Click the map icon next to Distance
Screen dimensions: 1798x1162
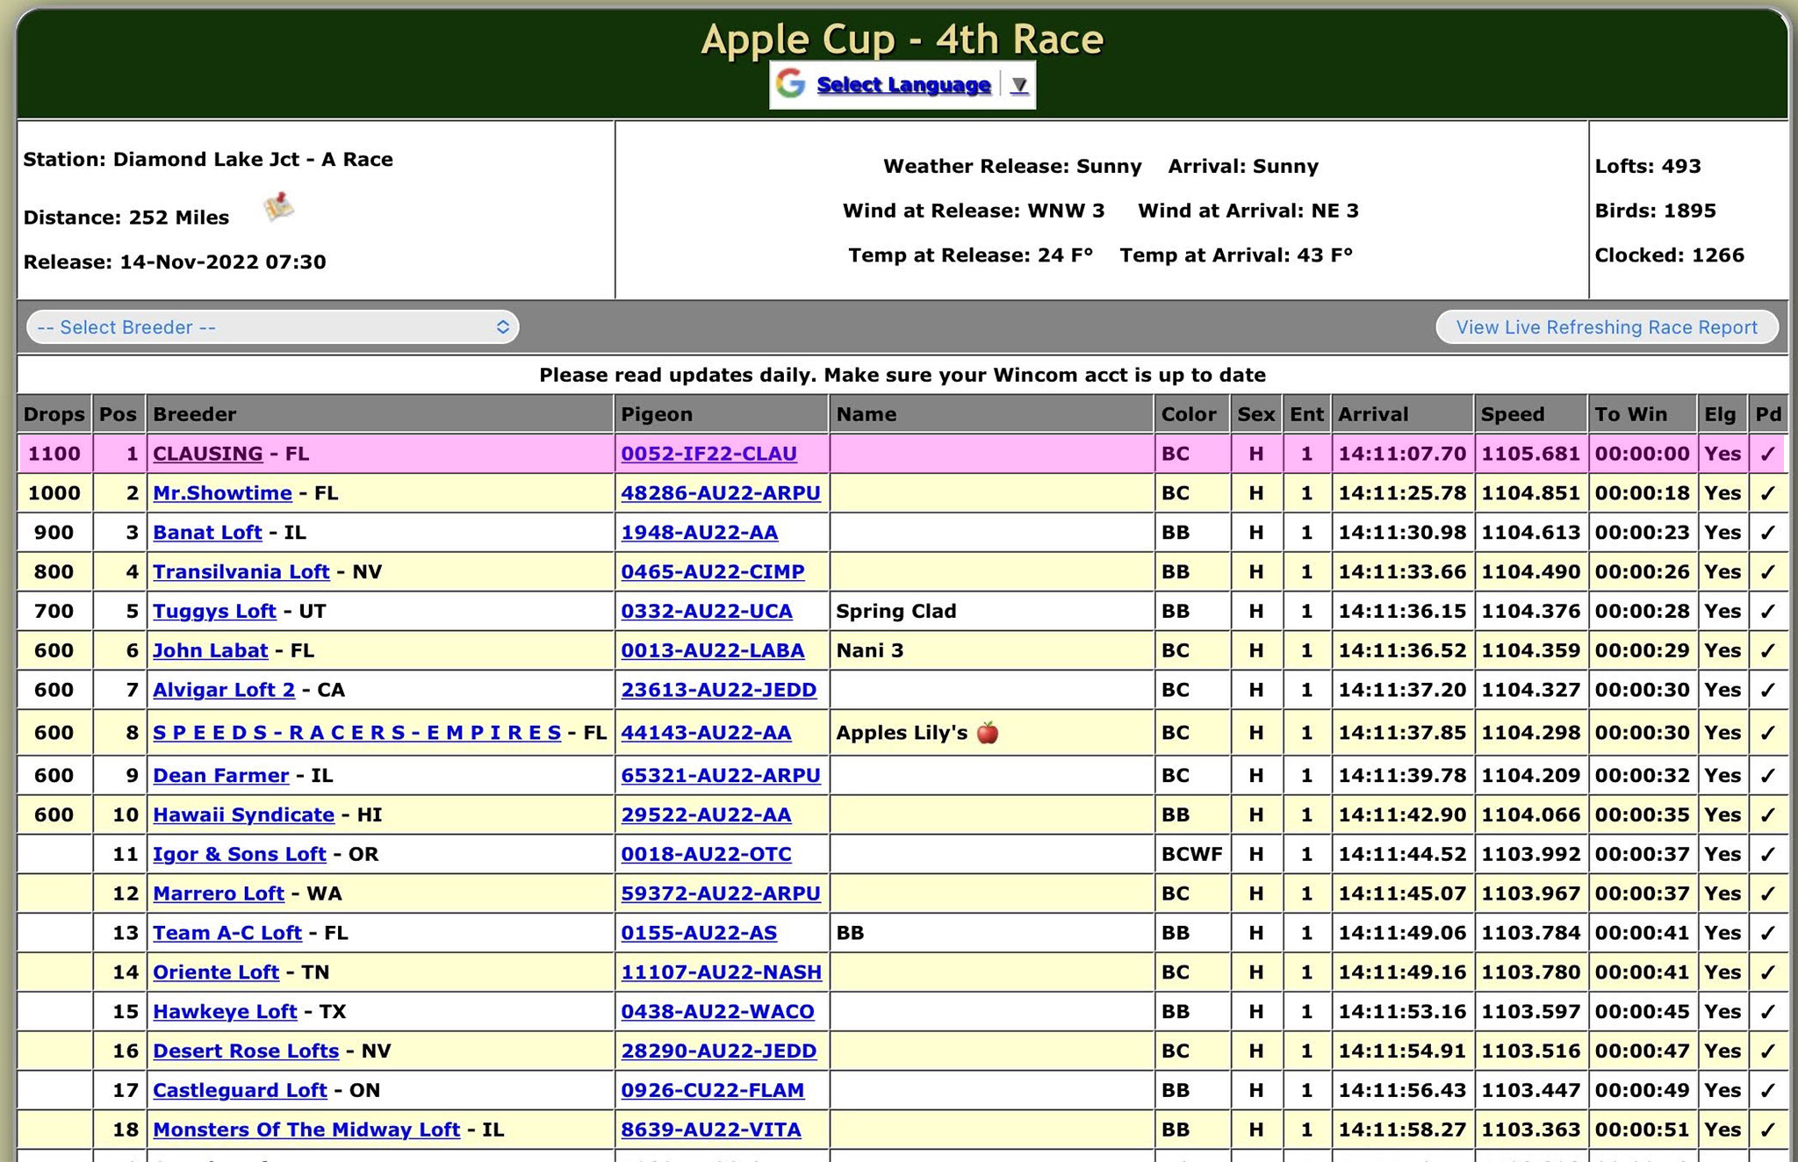tap(278, 207)
